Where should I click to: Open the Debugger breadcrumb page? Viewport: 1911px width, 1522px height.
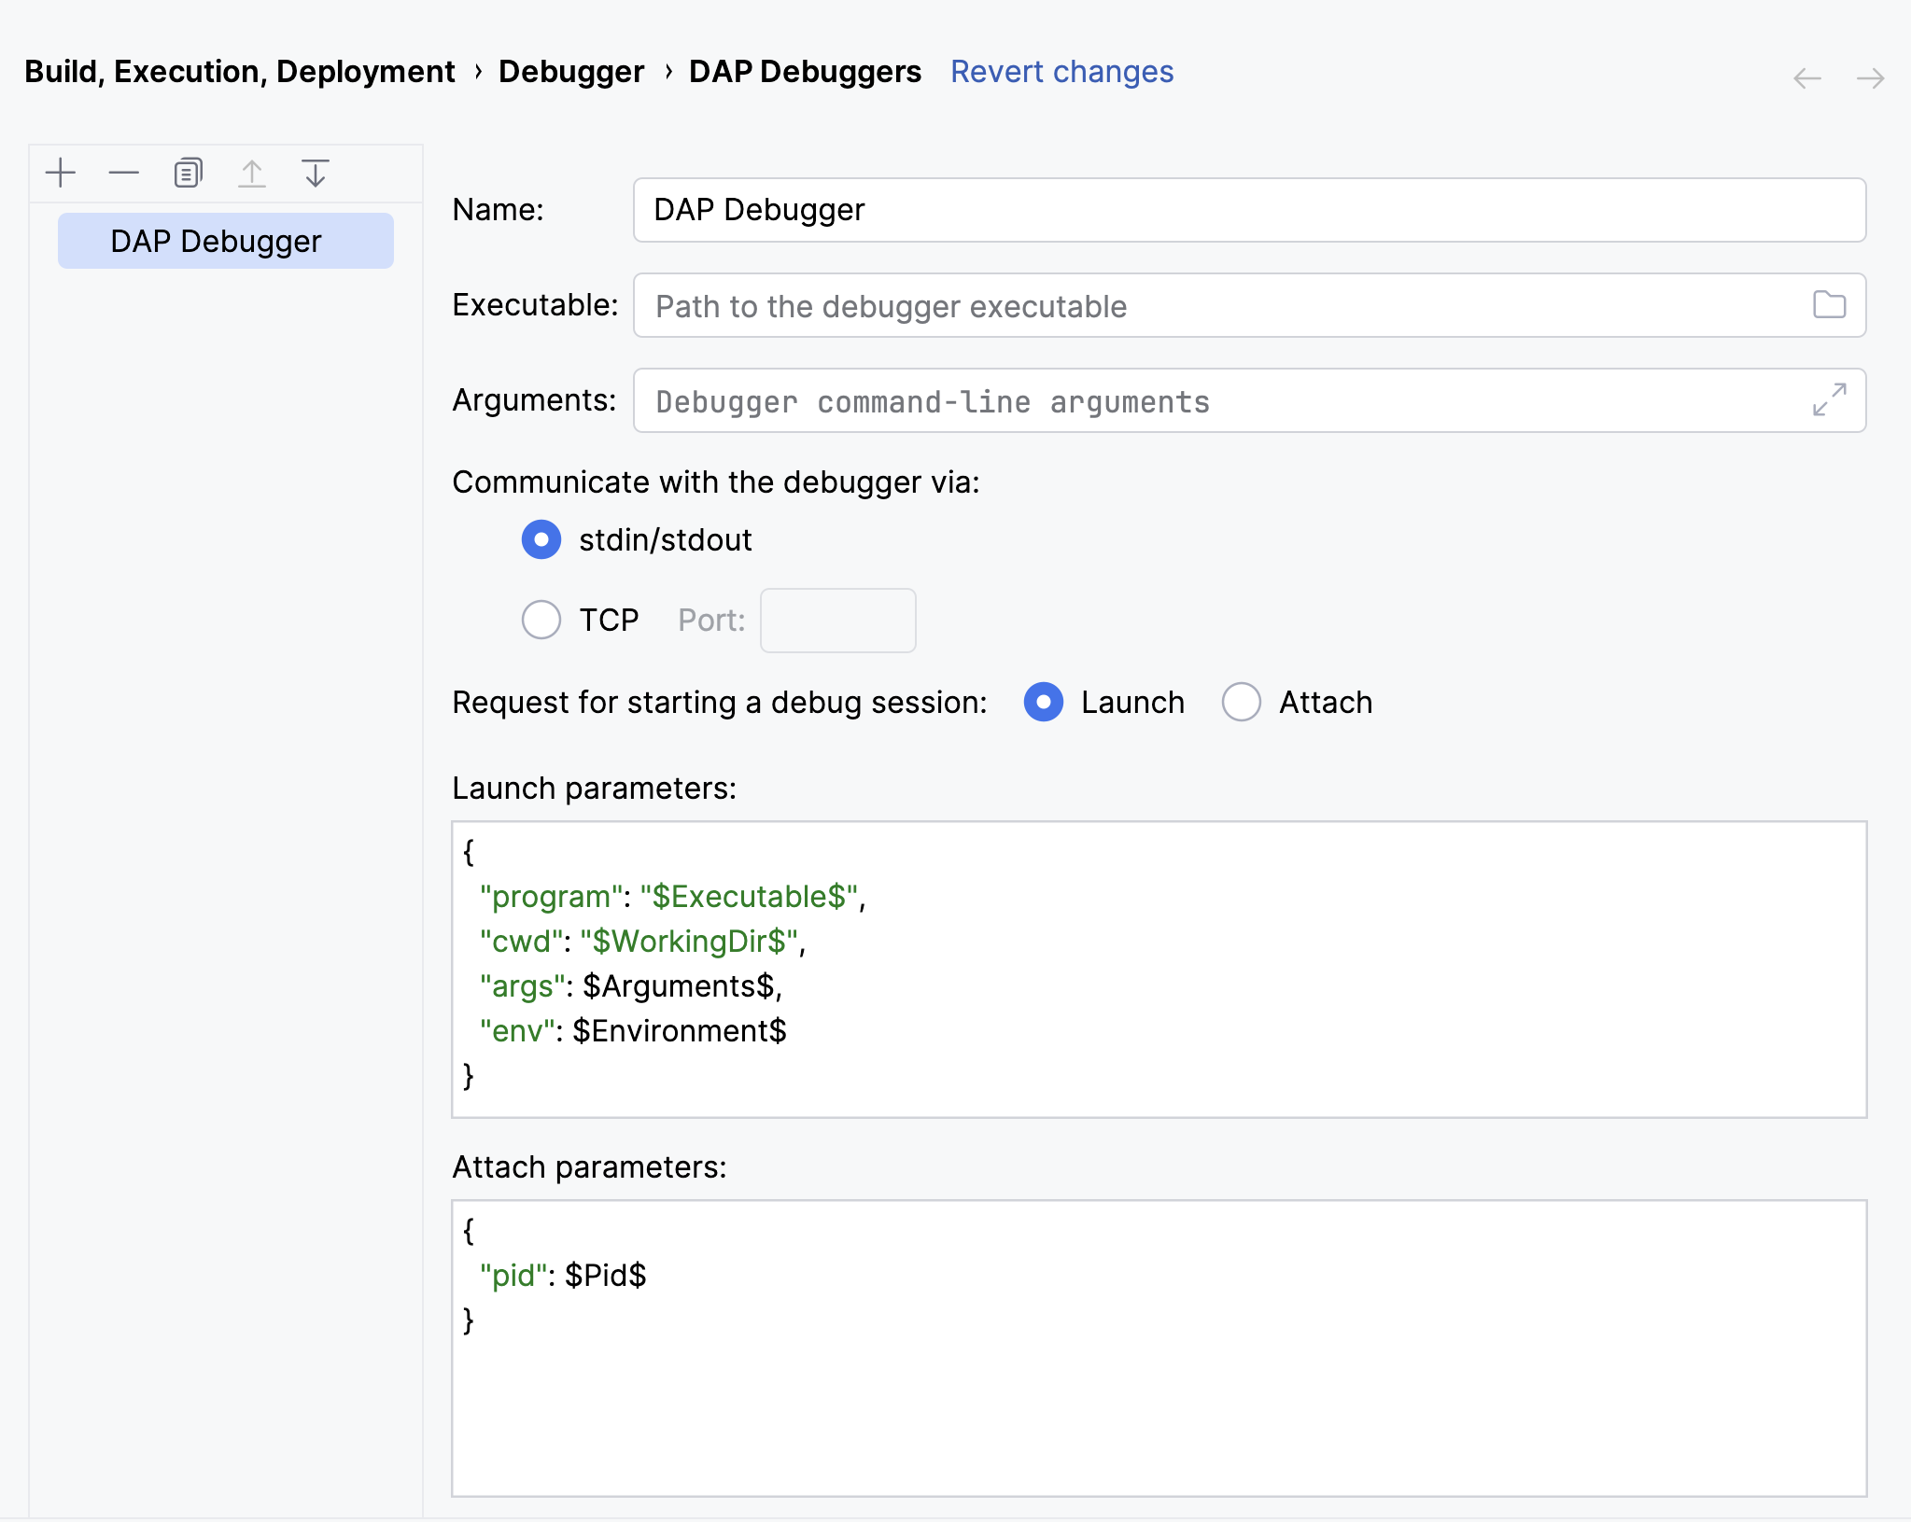click(x=569, y=71)
